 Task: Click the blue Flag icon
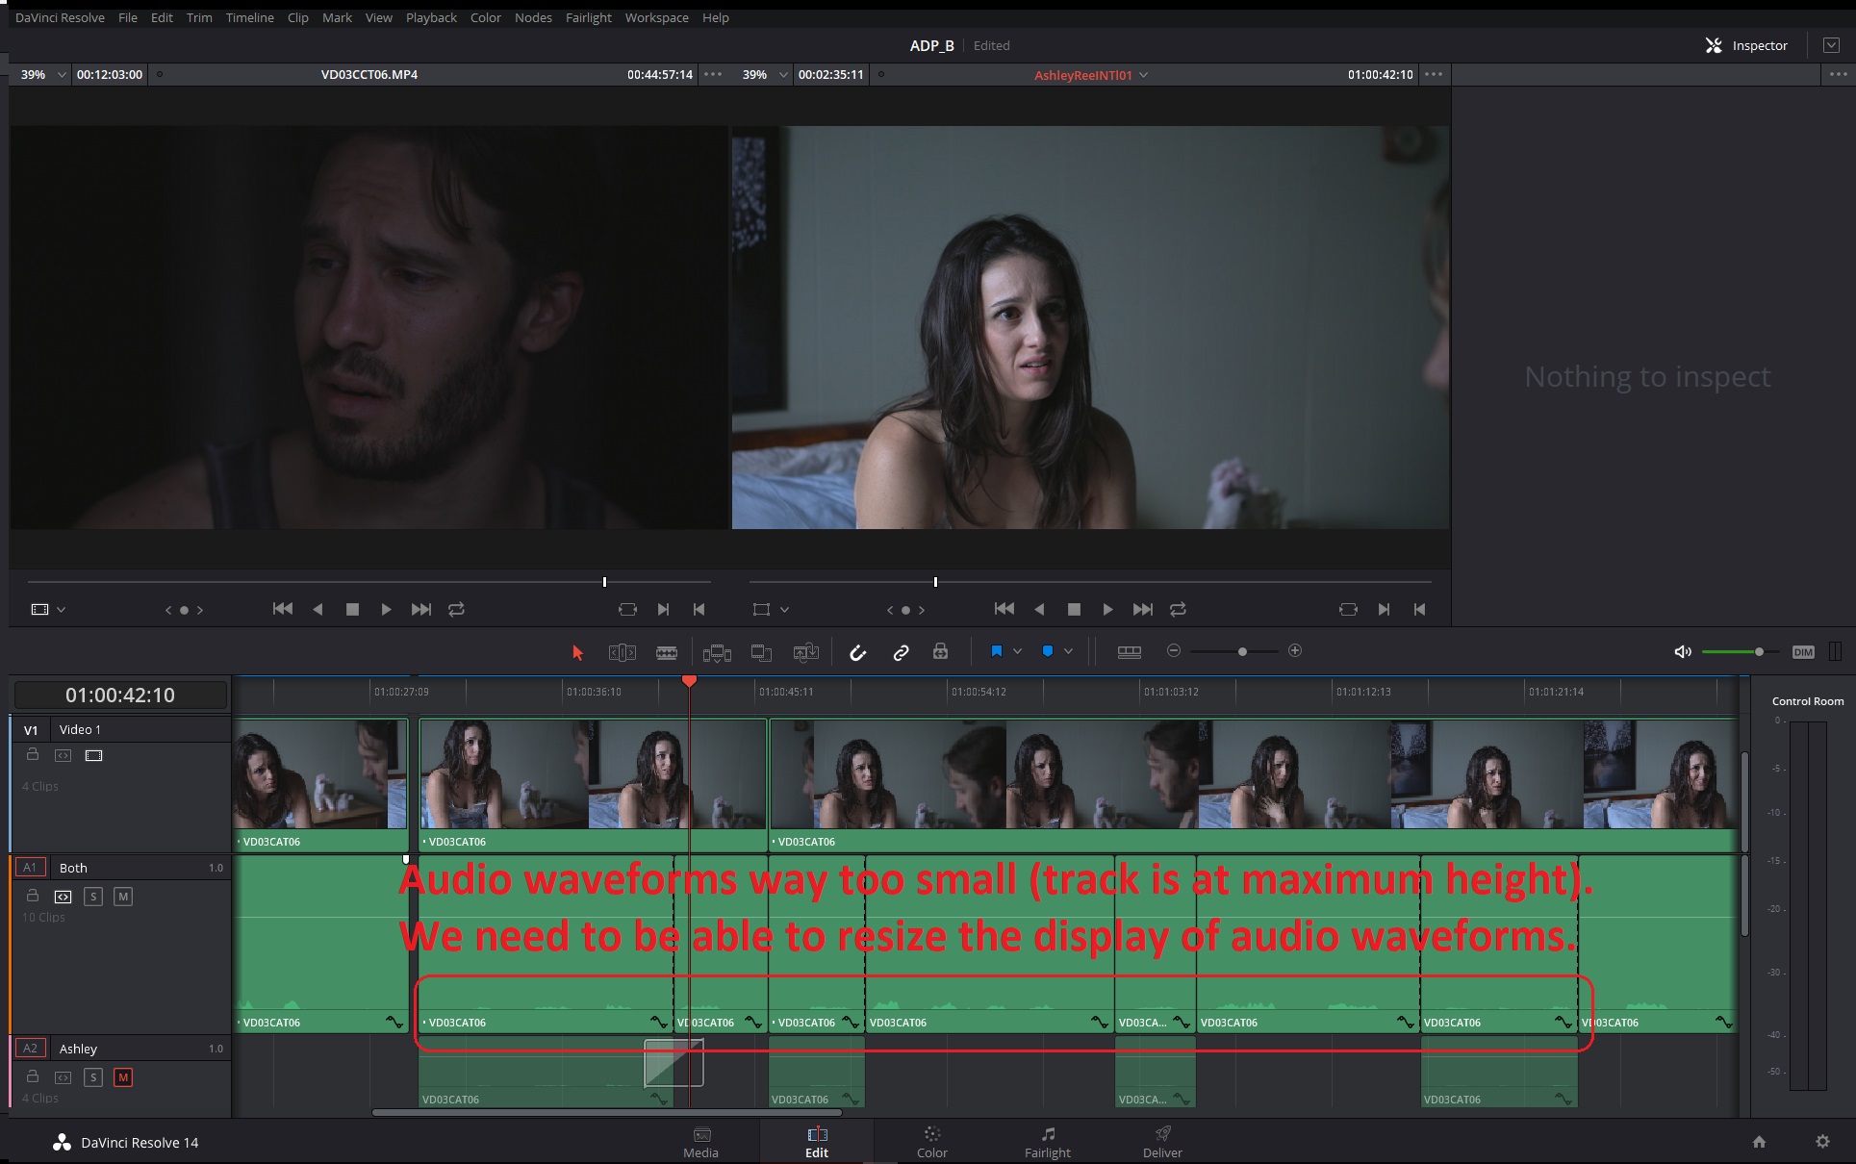coord(997,651)
